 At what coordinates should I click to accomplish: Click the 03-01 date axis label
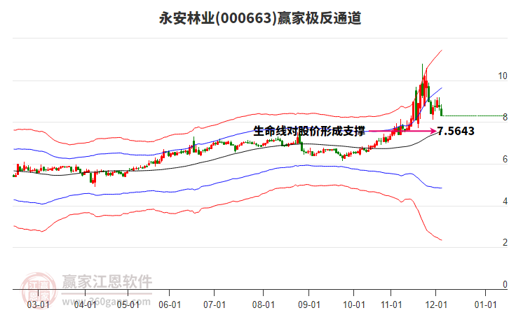pos(39,304)
